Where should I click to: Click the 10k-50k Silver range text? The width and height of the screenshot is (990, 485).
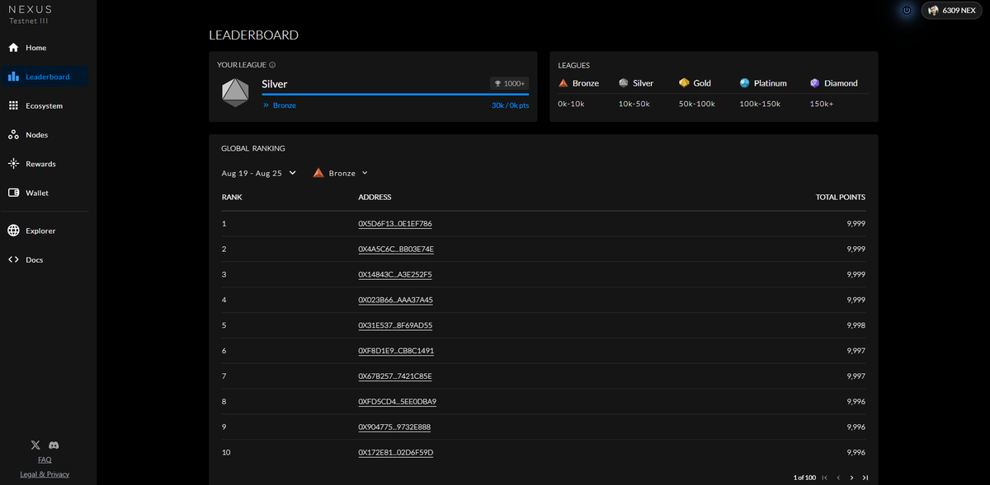(634, 104)
